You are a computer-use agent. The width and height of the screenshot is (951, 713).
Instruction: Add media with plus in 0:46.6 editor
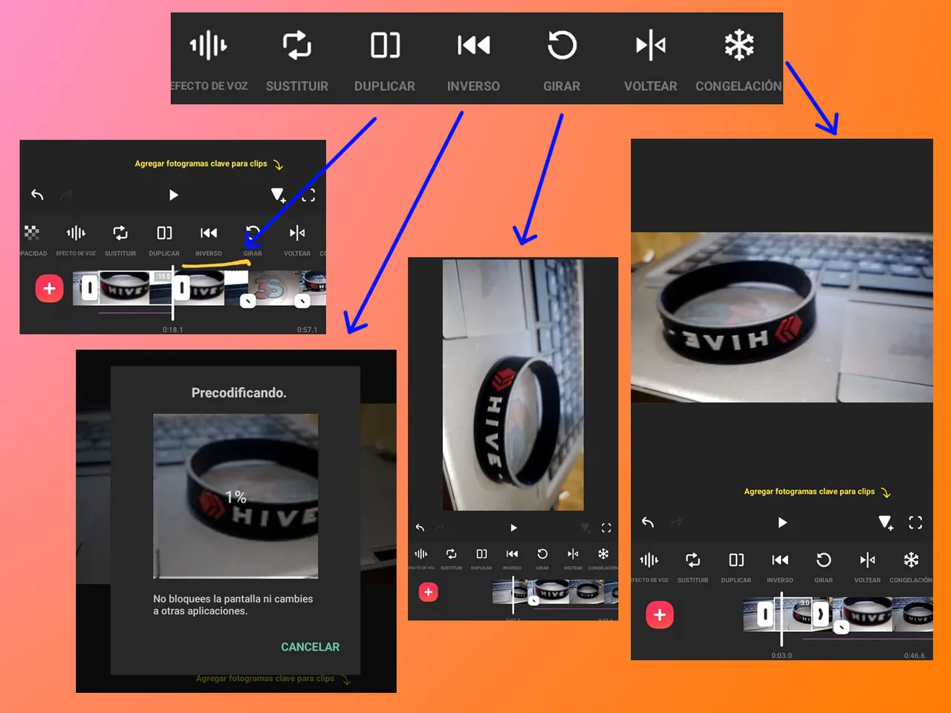660,615
